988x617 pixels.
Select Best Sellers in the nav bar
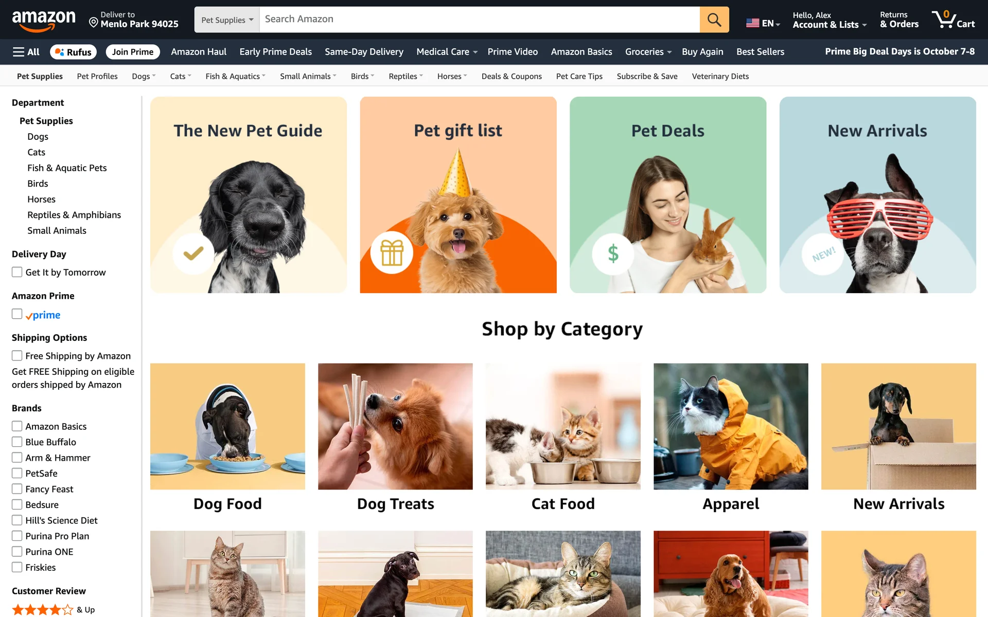(760, 52)
